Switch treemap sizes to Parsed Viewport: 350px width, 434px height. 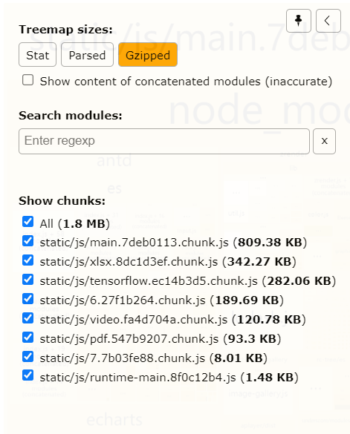coord(87,54)
